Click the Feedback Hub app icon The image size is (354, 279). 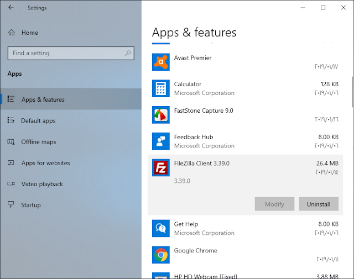point(161,141)
